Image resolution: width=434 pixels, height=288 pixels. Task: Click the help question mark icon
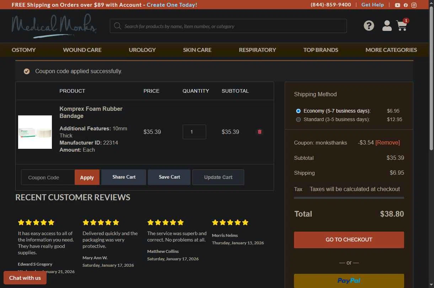369,26
